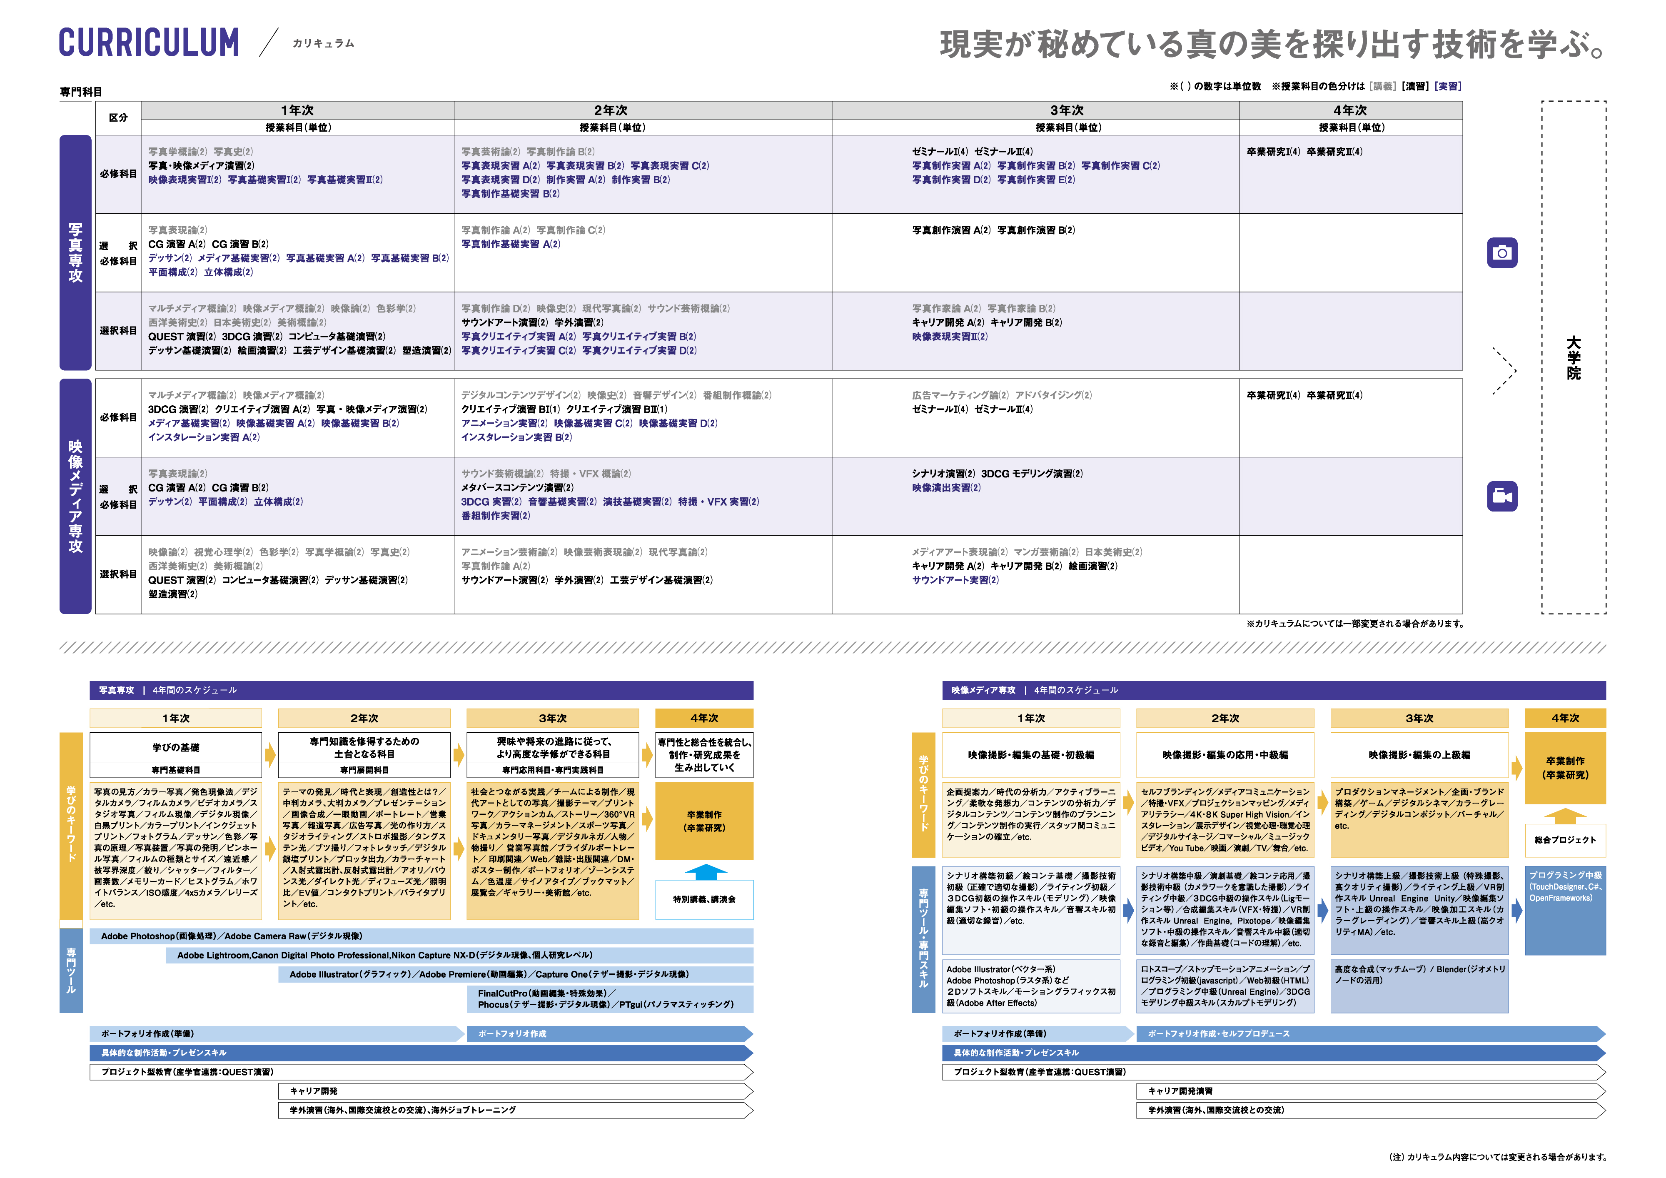Click the 総合プロジェクト box

(x=1565, y=841)
